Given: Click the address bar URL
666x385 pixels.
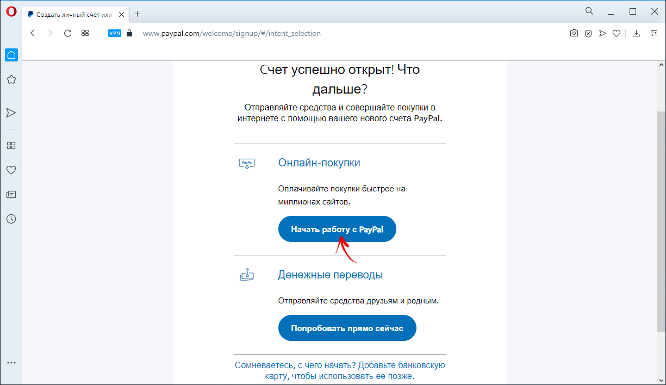Looking at the screenshot, I should (x=232, y=33).
